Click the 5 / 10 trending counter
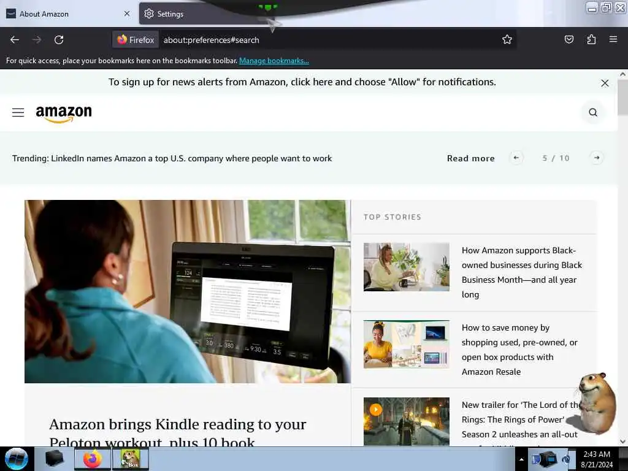The height and width of the screenshot is (471, 628). [556, 158]
